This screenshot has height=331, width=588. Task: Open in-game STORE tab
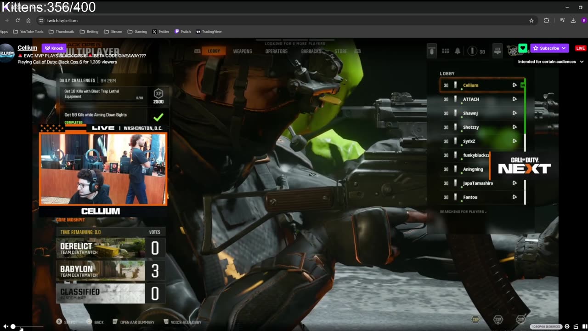click(340, 51)
